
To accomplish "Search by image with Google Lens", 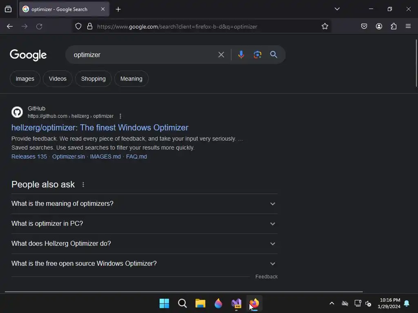I will (x=257, y=55).
